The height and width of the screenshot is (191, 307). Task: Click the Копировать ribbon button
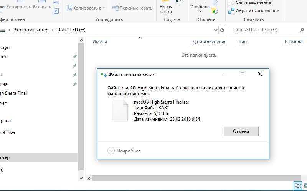(19, 5)
